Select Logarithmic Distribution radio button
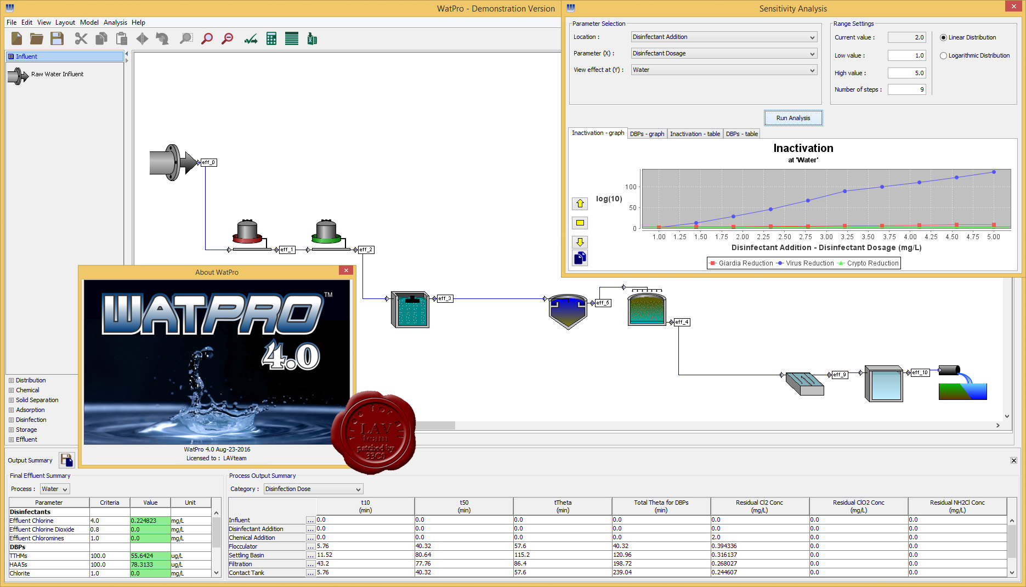Image resolution: width=1026 pixels, height=587 pixels. click(943, 55)
